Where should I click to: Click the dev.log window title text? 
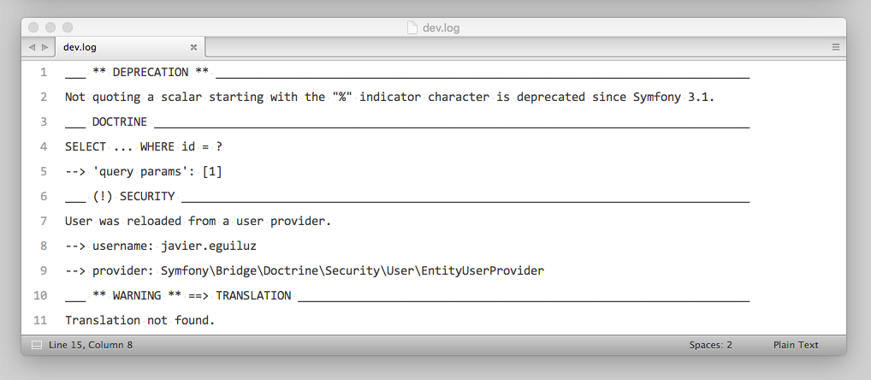coord(441,27)
